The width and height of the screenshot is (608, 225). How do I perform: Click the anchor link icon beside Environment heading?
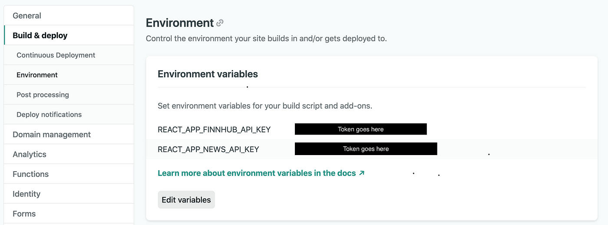point(220,23)
